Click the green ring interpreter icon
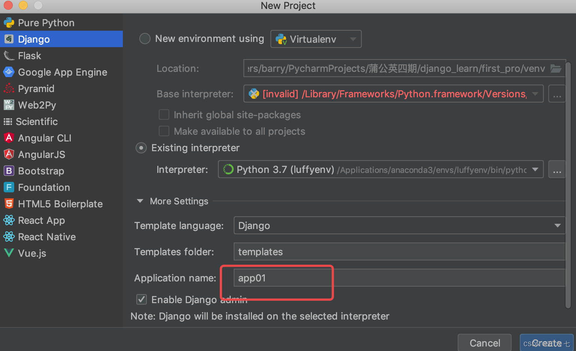Screen dimensions: 576x351 click(228, 170)
